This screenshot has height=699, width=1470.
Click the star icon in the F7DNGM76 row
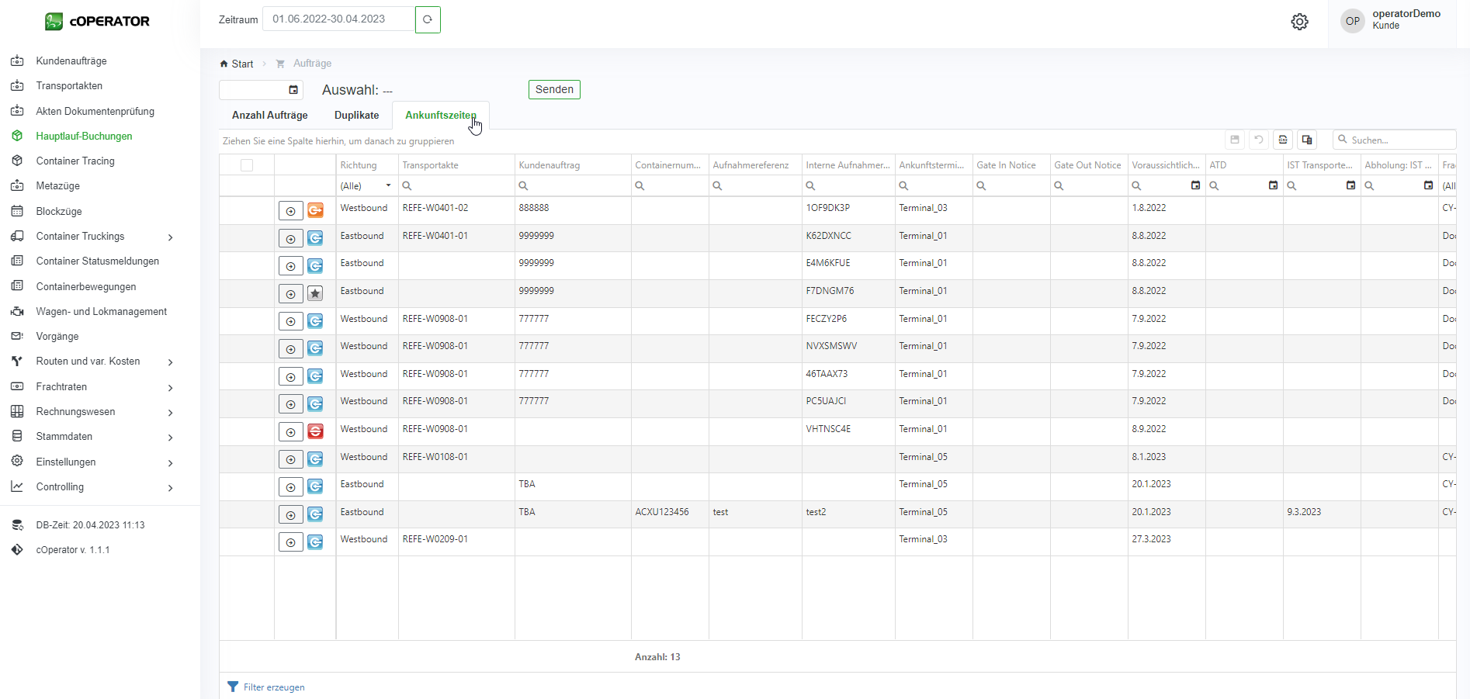[x=315, y=293]
